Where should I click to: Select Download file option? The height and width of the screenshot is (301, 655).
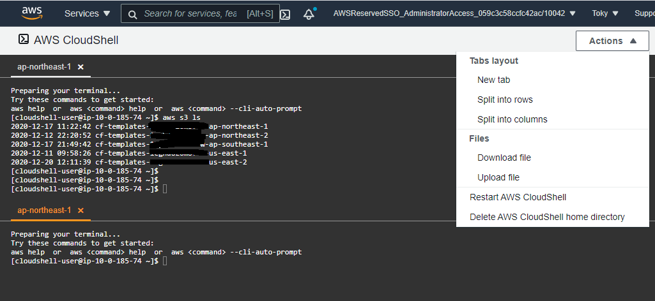(x=504, y=158)
